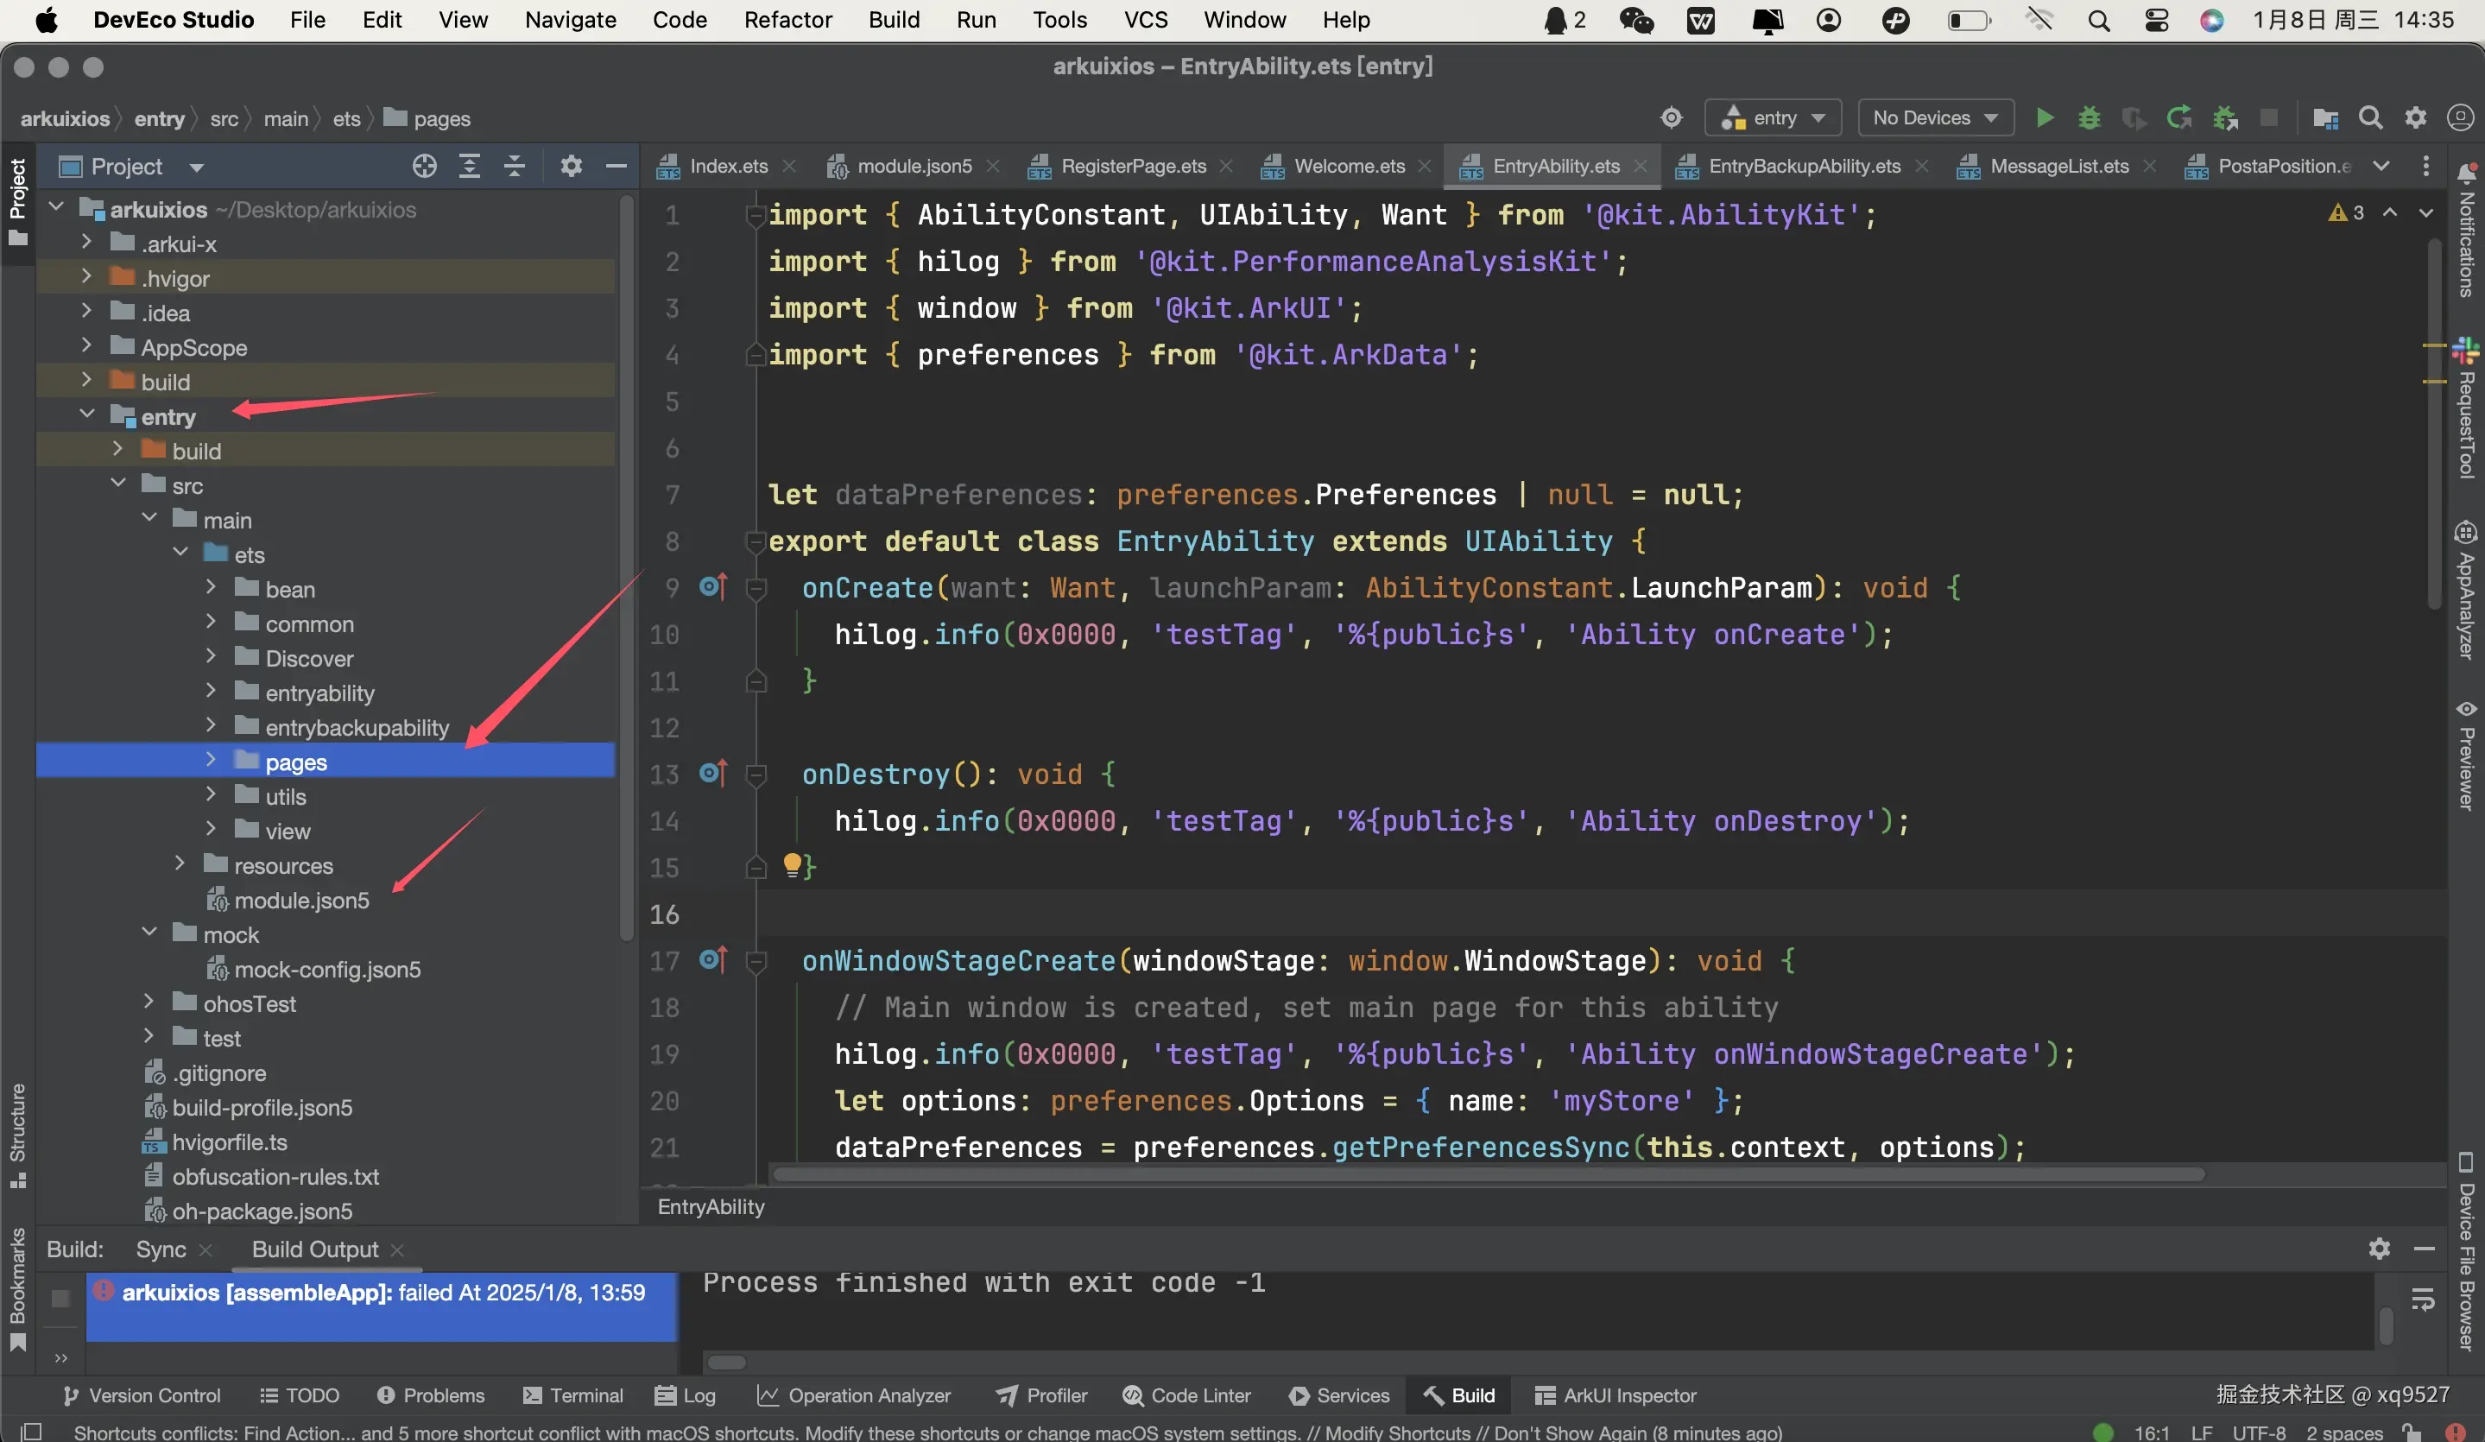The image size is (2485, 1442).
Task: Click Collapse All icon in Project panel
Action: point(514,166)
